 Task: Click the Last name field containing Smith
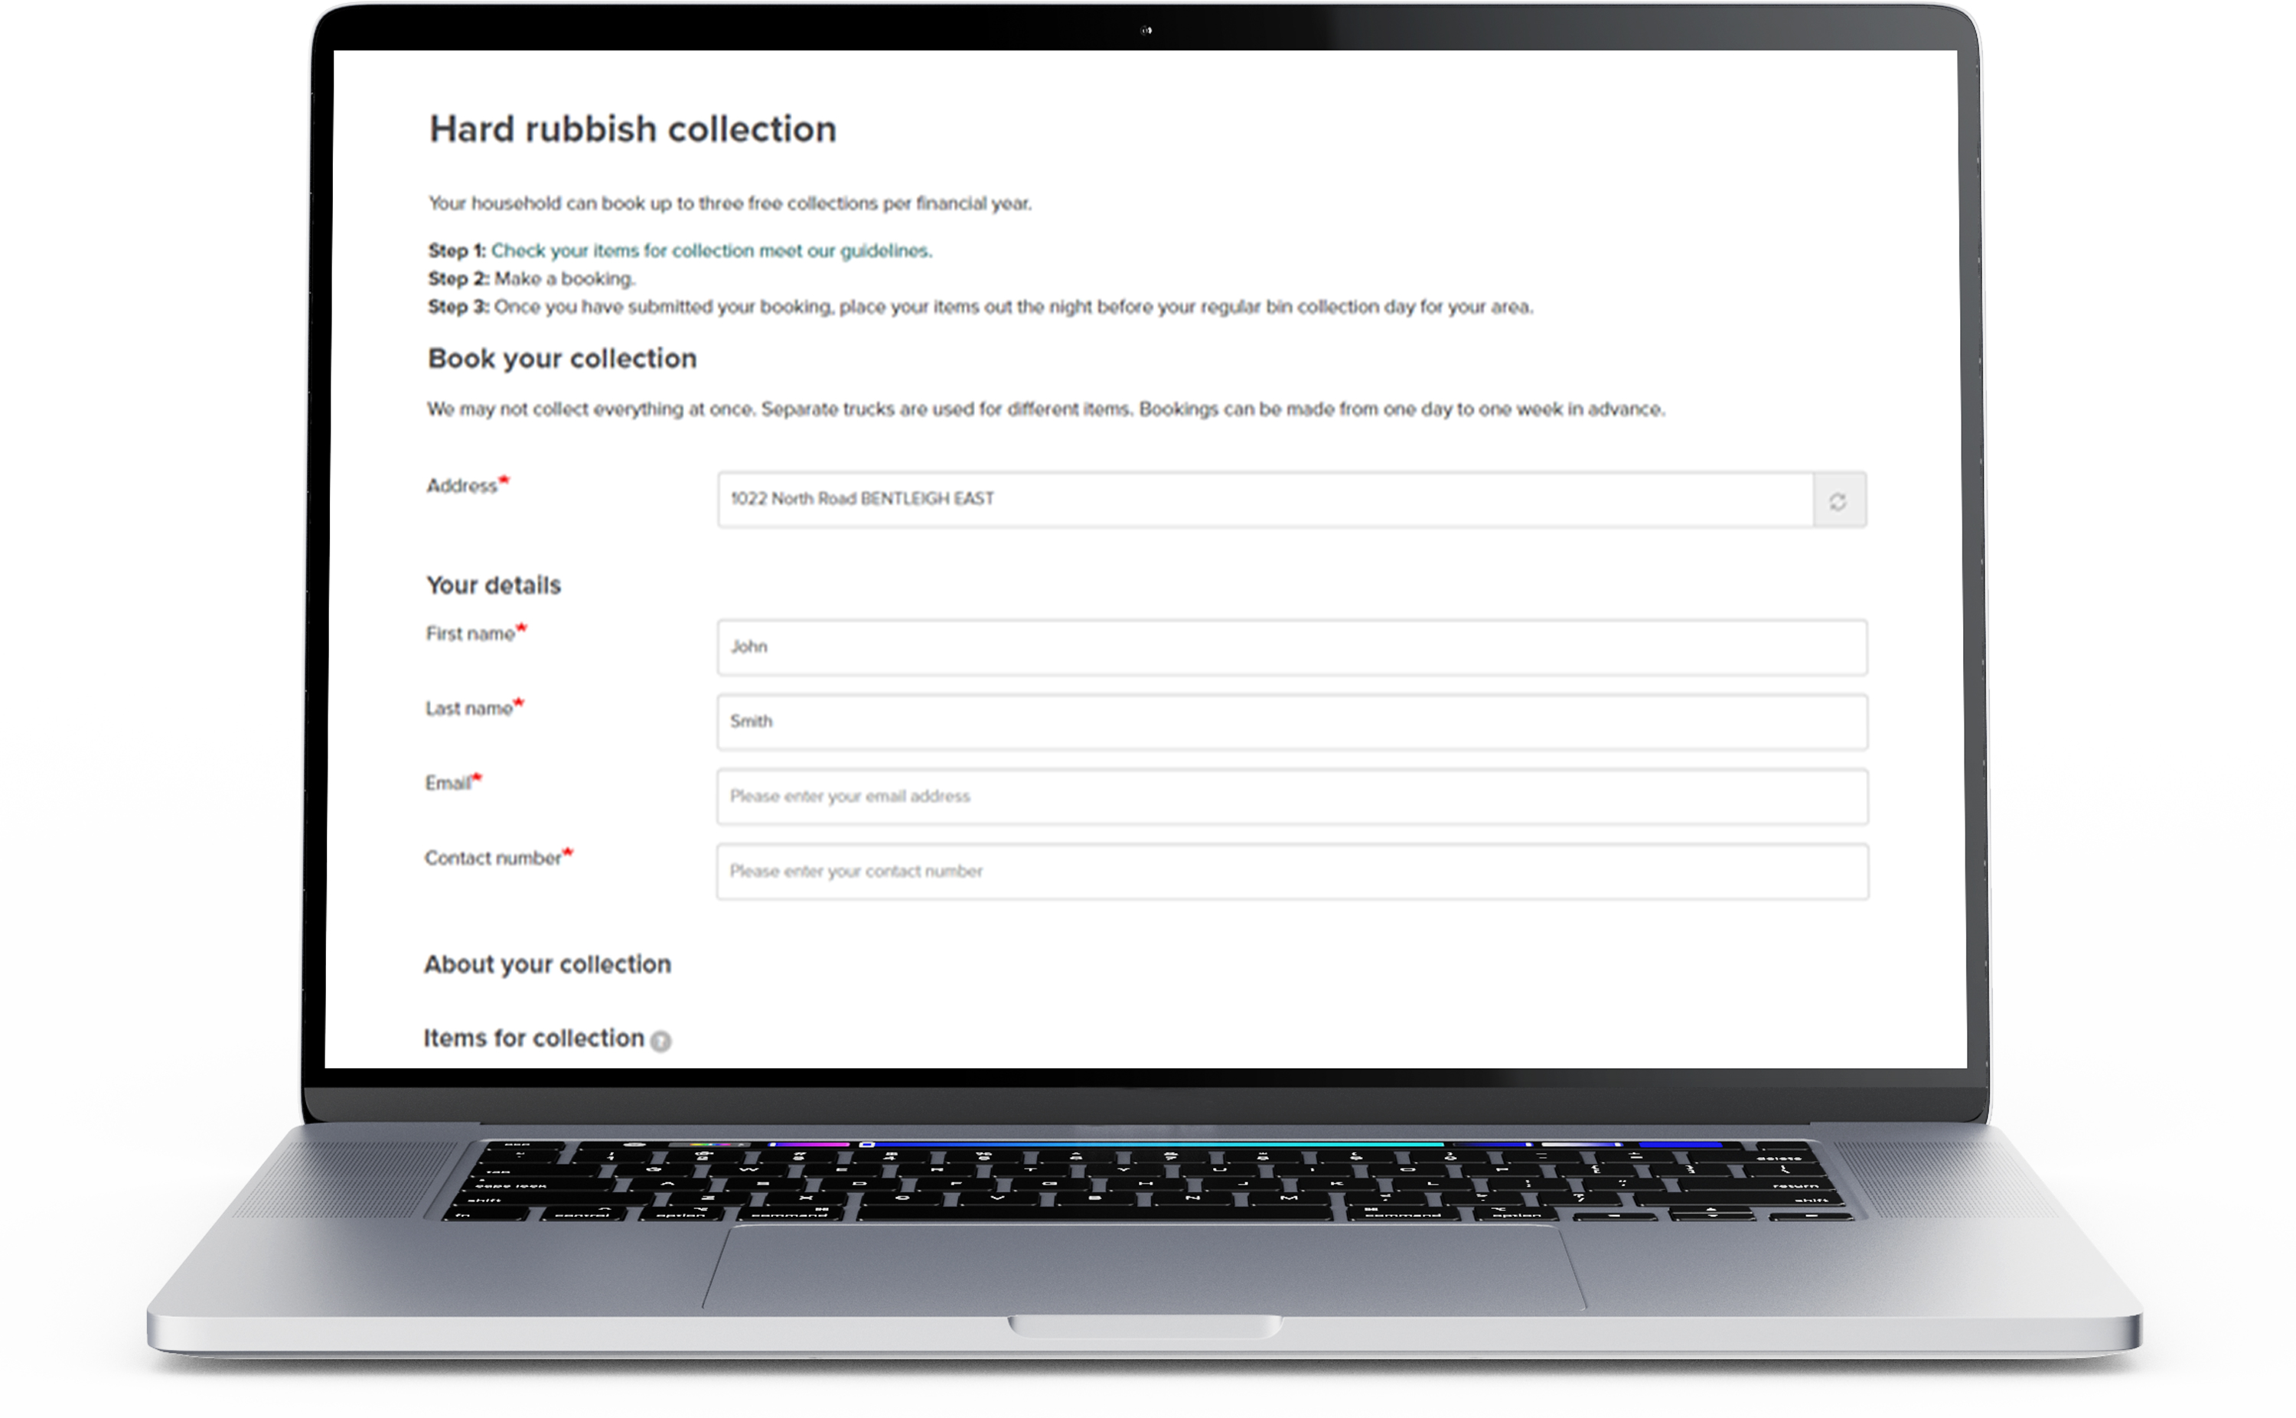[1292, 722]
